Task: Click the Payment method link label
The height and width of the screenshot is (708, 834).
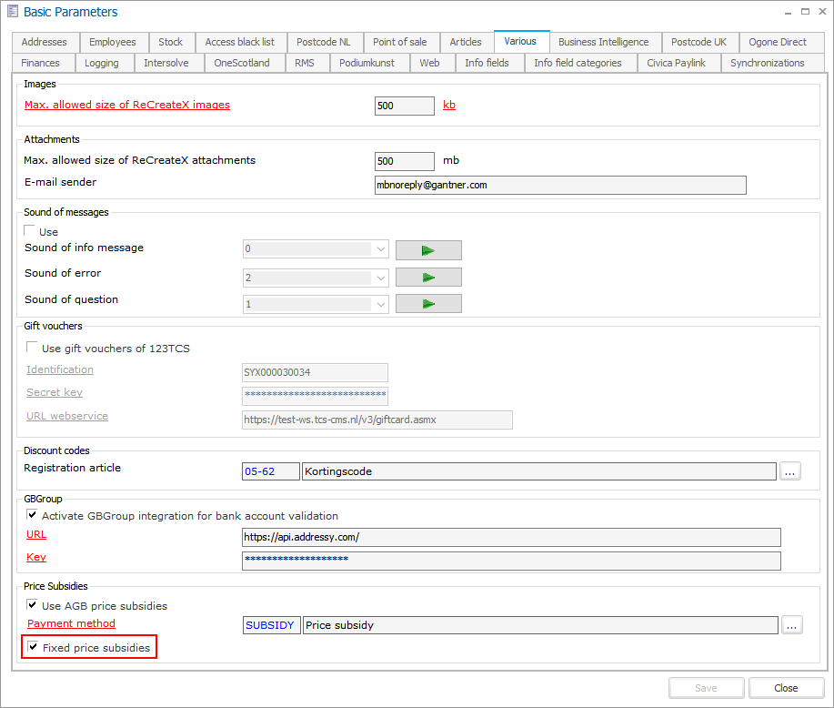Action: click(x=71, y=624)
